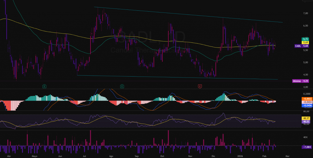Click the Jun label on time axis

pyautogui.click(x=60, y=156)
